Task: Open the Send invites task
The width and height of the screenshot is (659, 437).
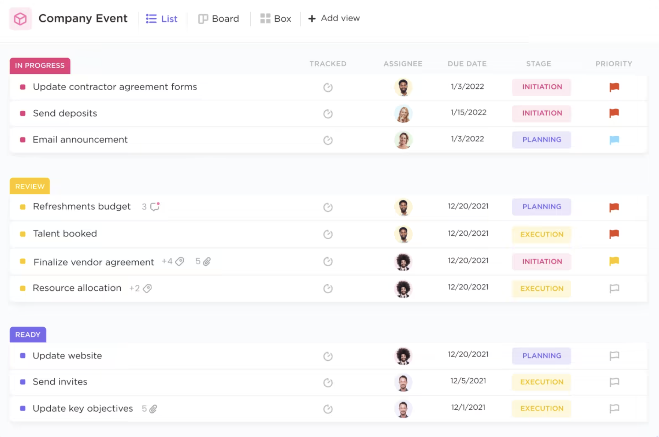Action: [59, 382]
